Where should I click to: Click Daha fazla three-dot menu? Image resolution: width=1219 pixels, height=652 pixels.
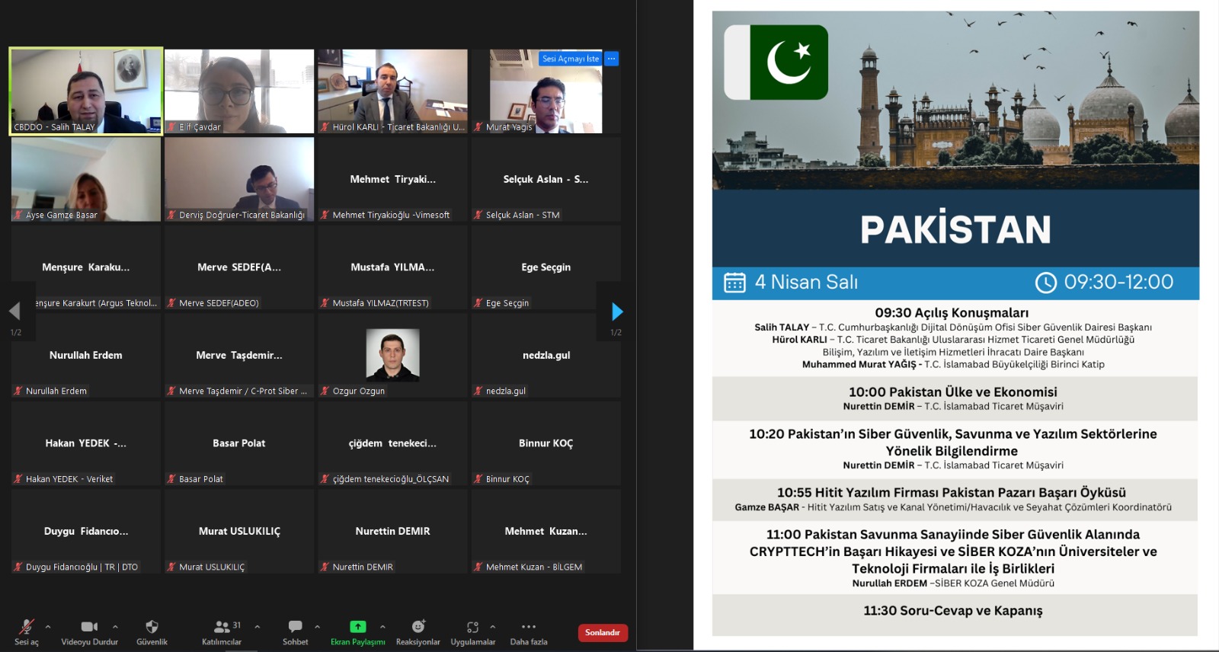tap(529, 628)
